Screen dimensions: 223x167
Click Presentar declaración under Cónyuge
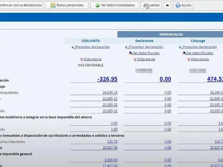(x=200, y=47)
